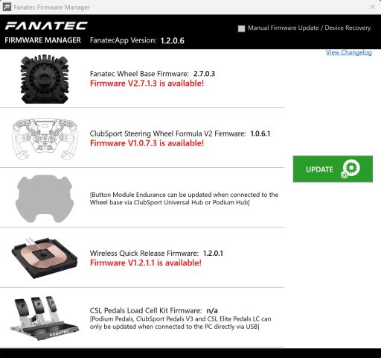Click the grey Button Module Endurance silhouette
381x358 pixels.
(x=45, y=198)
